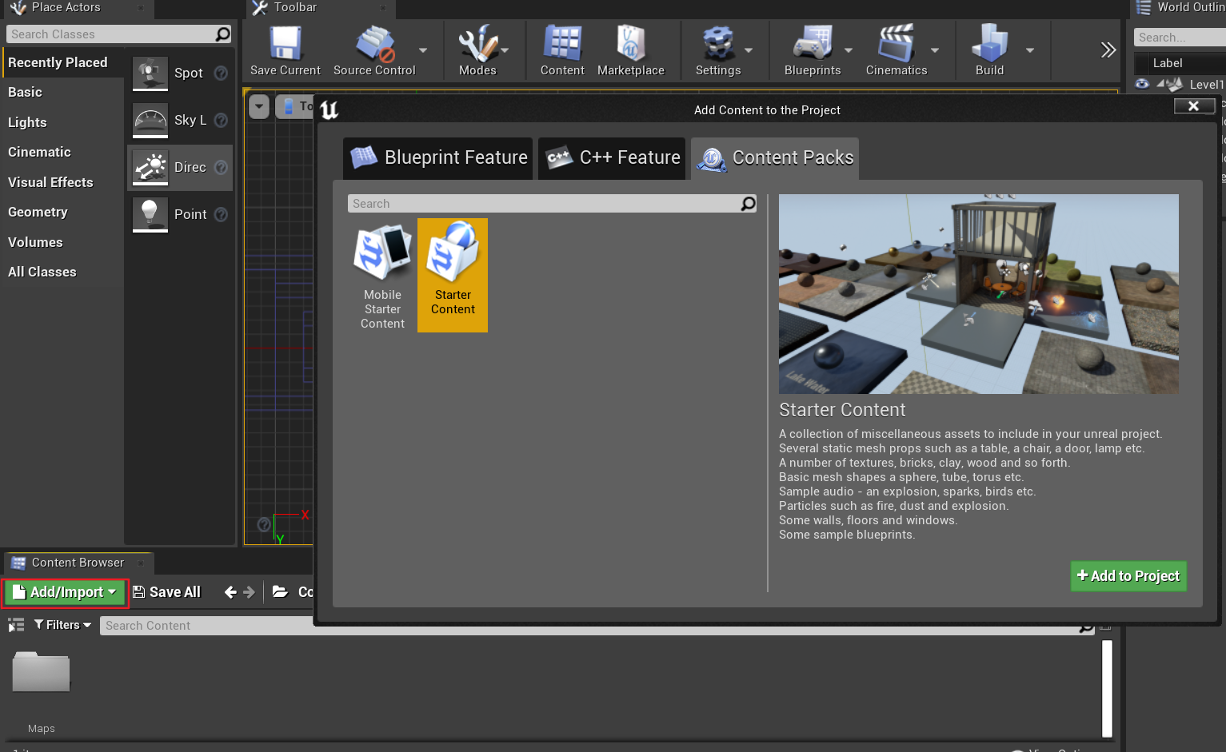The width and height of the screenshot is (1226, 752).
Task: Click the Starter Content preview image
Action: click(x=978, y=294)
